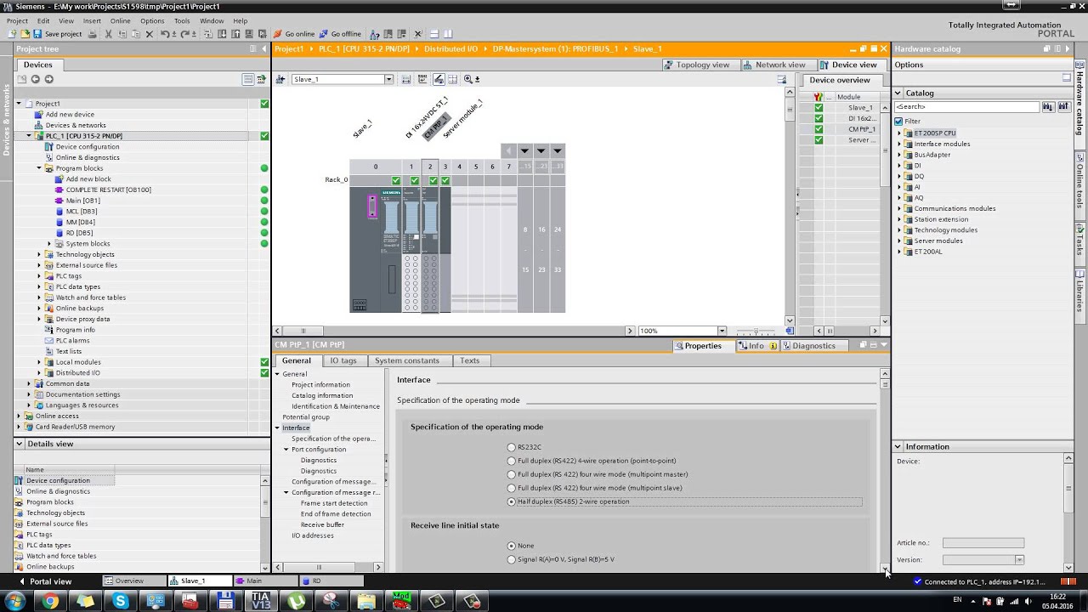Select Full duplex four wire multipoint slave
The image size is (1088, 612).
tap(511, 488)
